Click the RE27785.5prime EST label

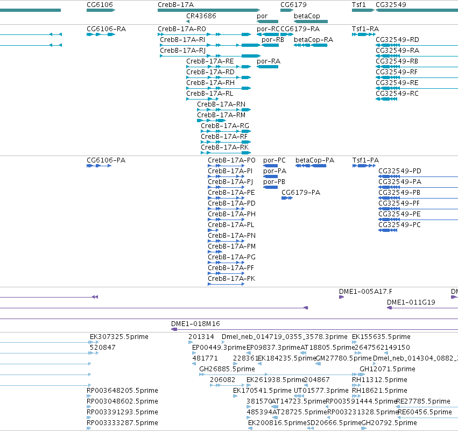tap(423, 401)
